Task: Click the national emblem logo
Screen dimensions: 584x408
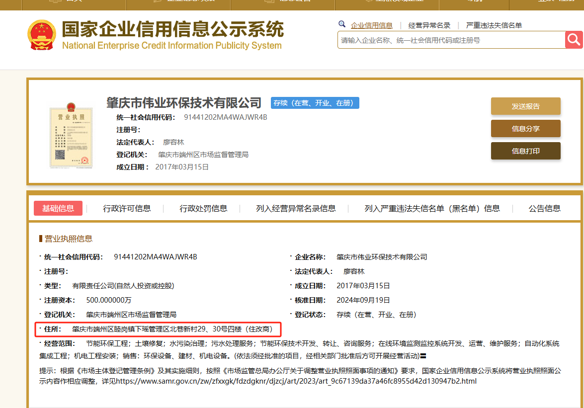Action: [x=42, y=35]
